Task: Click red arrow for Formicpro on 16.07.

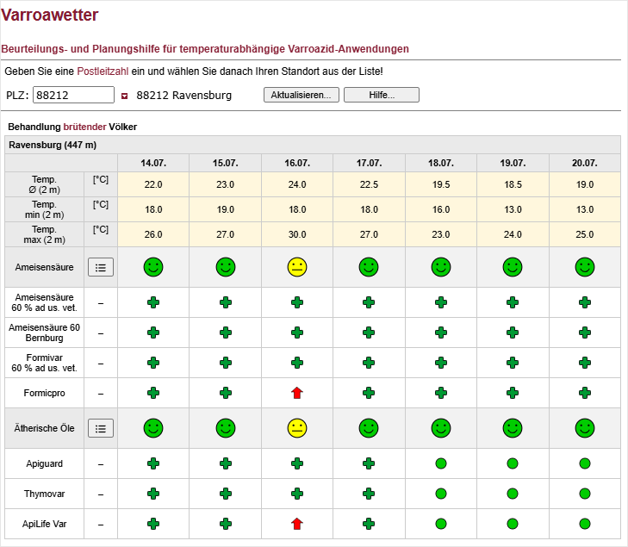Action: pos(297,393)
